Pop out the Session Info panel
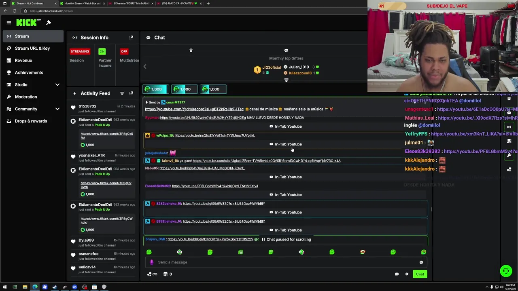The width and height of the screenshot is (518, 291). tap(131, 38)
